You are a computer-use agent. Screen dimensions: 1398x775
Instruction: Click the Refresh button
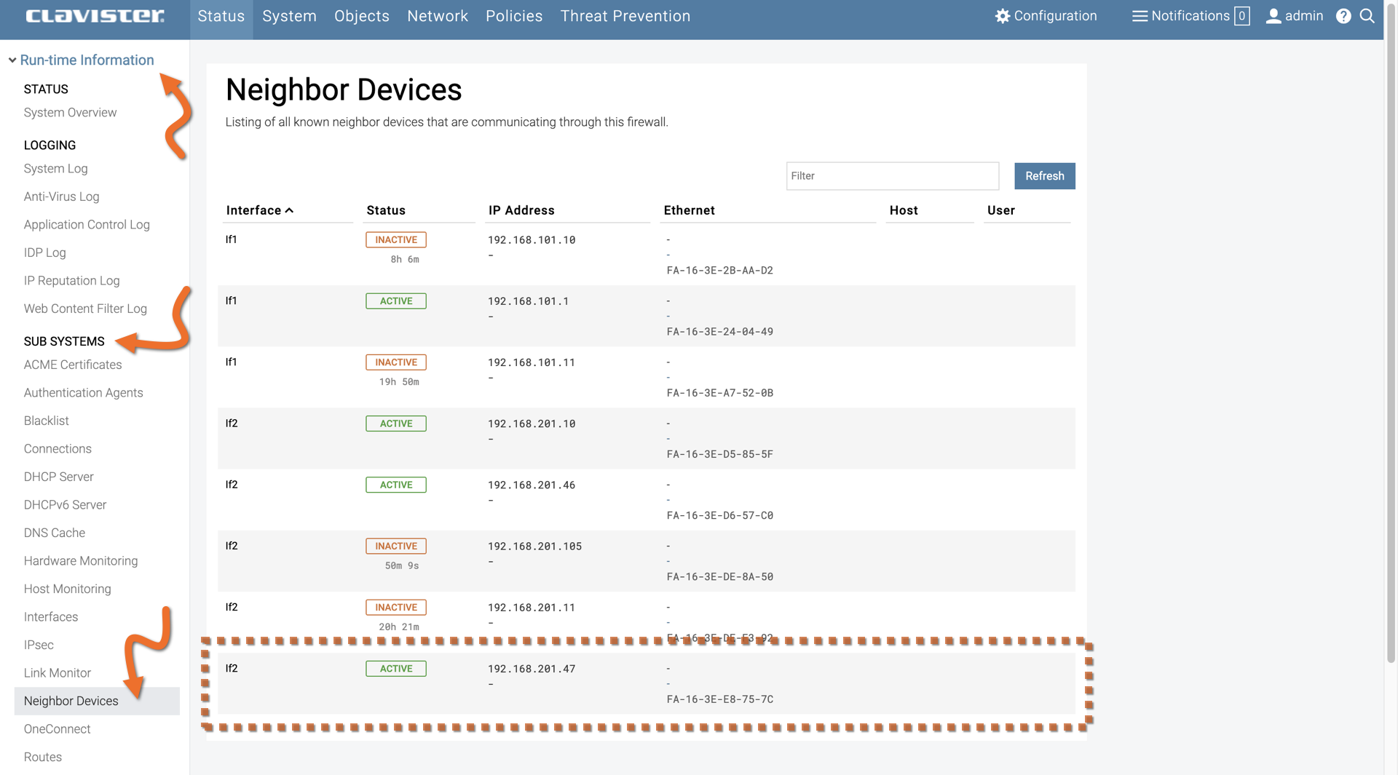1044,176
